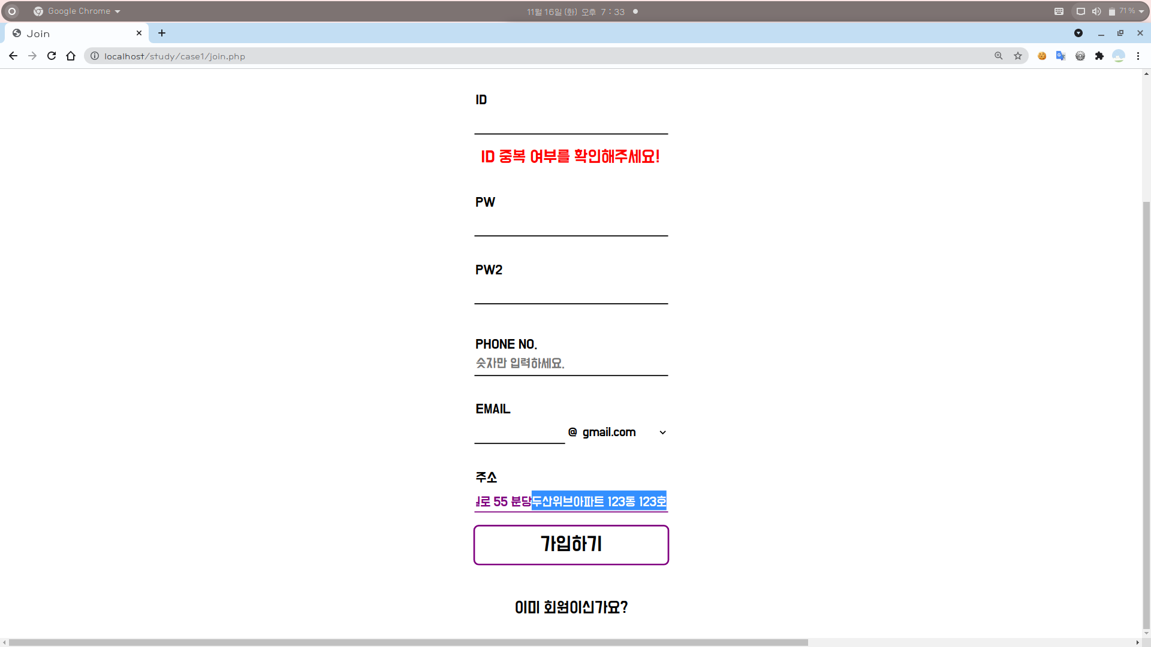Open the Chrome three-dot menu
The width and height of the screenshot is (1151, 647).
(1138, 56)
